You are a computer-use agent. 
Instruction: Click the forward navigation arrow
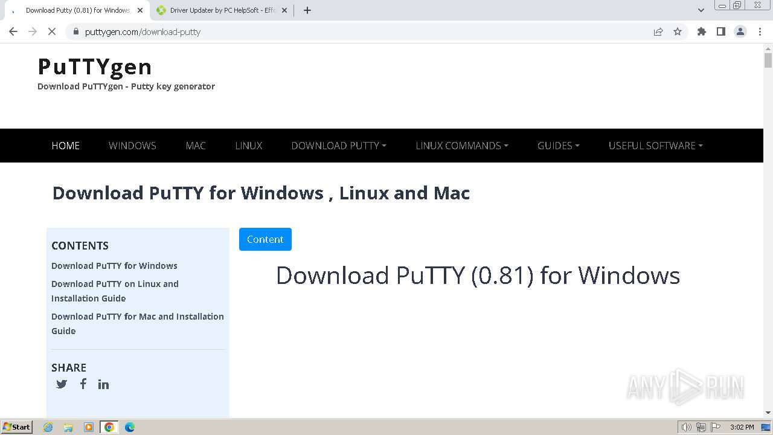tap(33, 31)
